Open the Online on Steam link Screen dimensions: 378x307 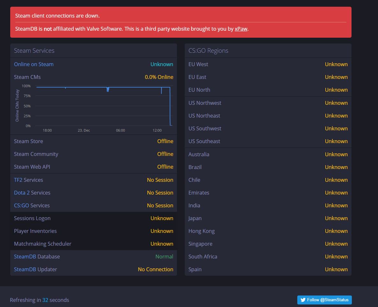coord(34,64)
